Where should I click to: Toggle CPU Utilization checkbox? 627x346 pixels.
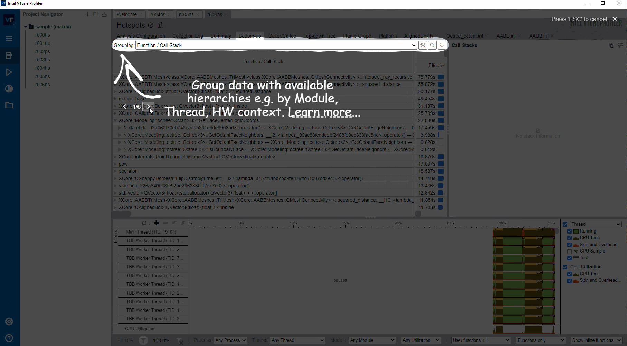coord(565,267)
